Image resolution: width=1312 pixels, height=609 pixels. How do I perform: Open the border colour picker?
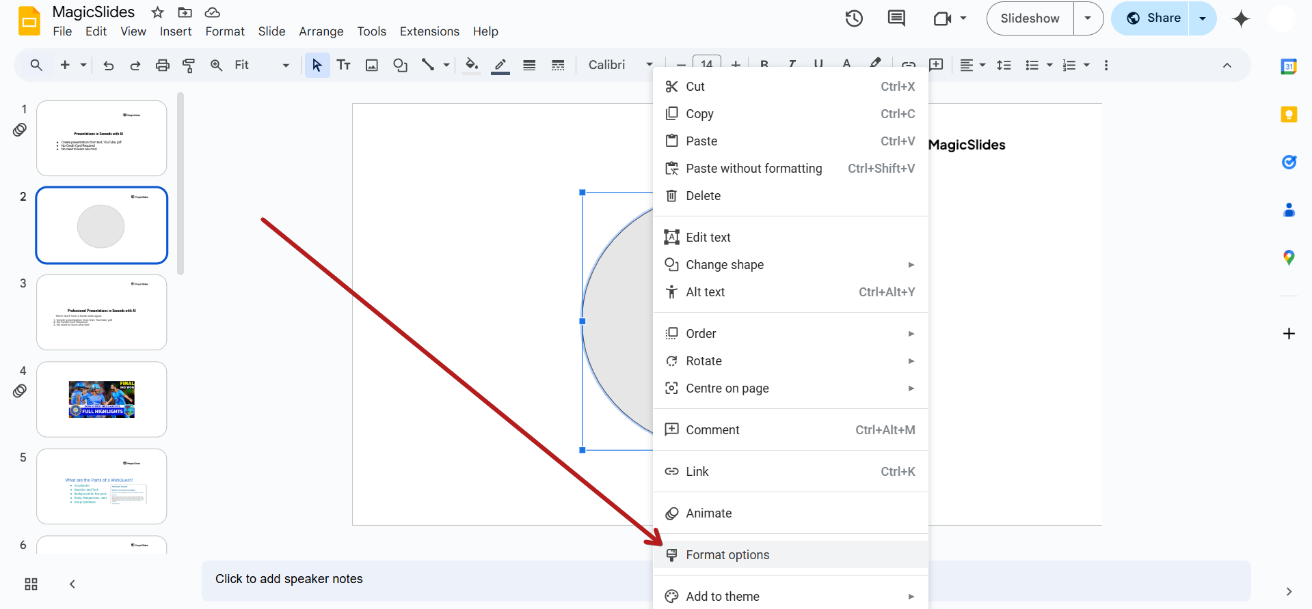pos(500,65)
